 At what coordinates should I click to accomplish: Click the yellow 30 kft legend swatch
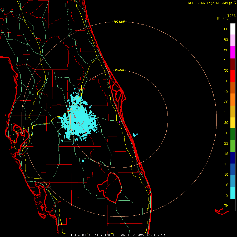click(233, 123)
